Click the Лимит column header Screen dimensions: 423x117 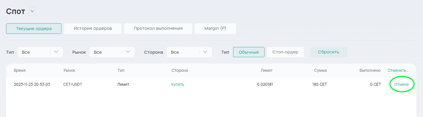(267, 70)
